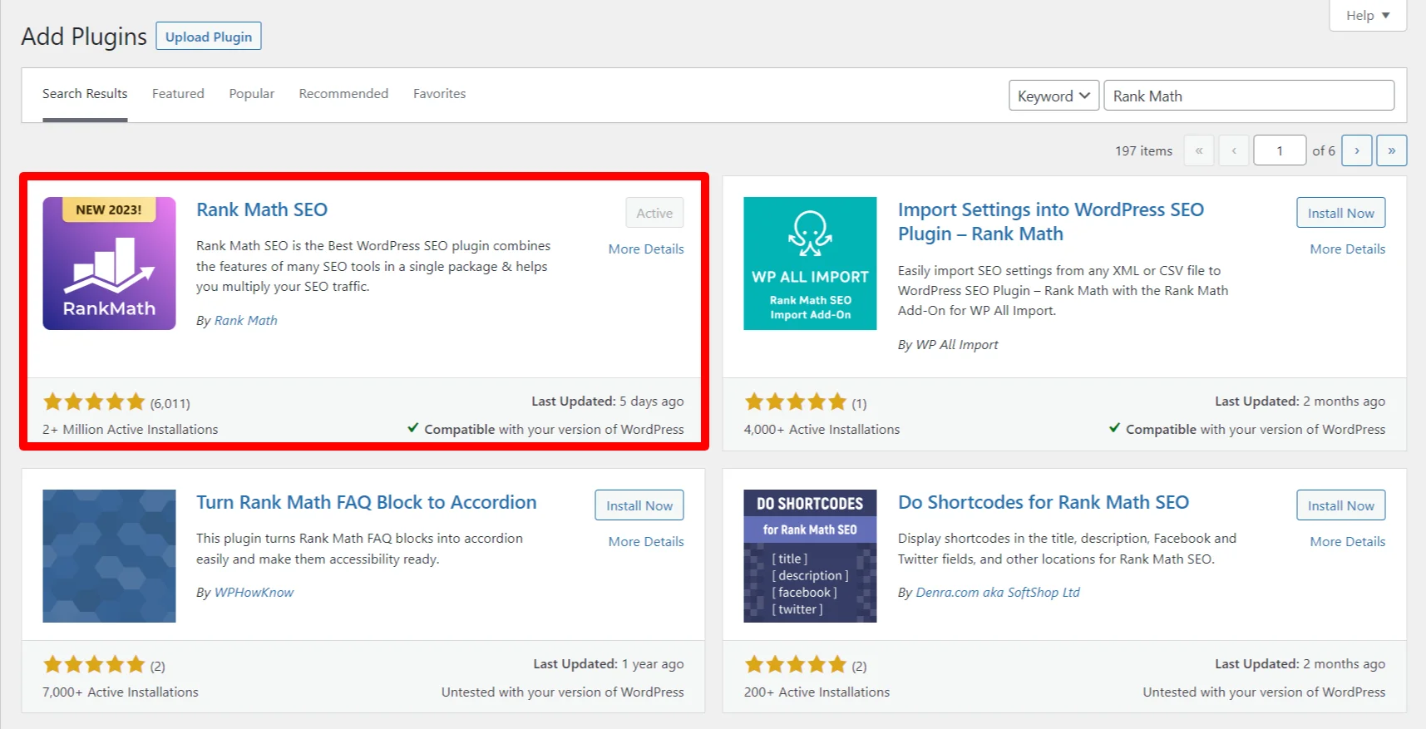Click 200+ Active Installations text

click(817, 692)
